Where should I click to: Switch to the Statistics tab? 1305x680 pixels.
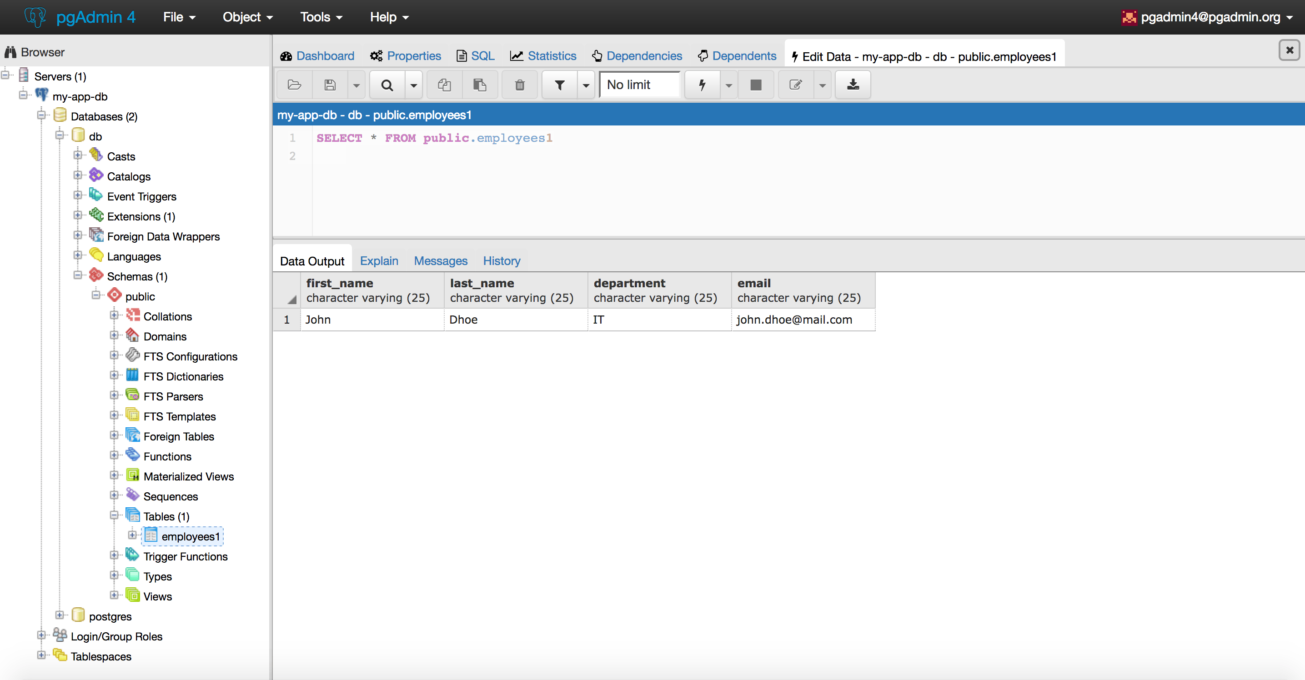543,56
